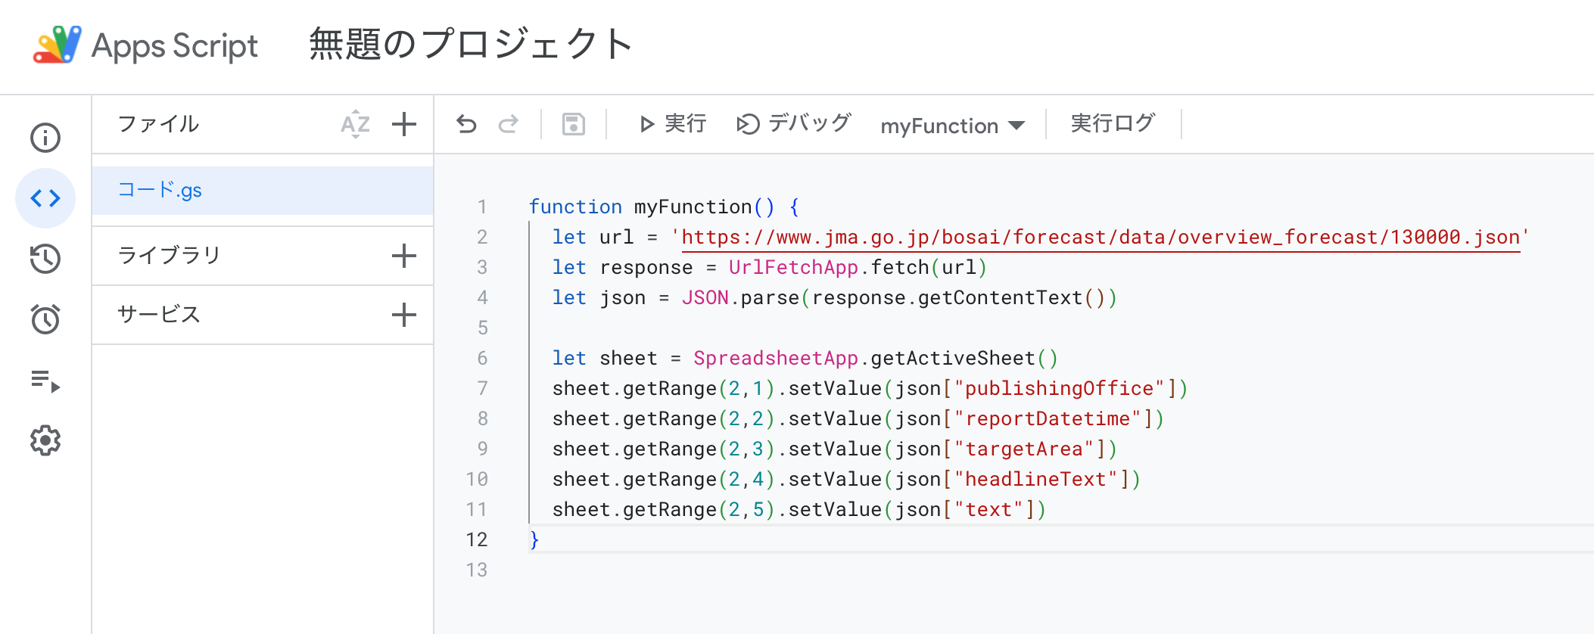Start debugging with デバッグ button
1594x634 pixels.
pos(794,124)
